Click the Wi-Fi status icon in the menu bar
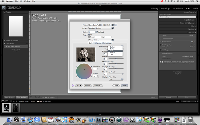Viewport: 200px width, 125px height. pos(171,1)
